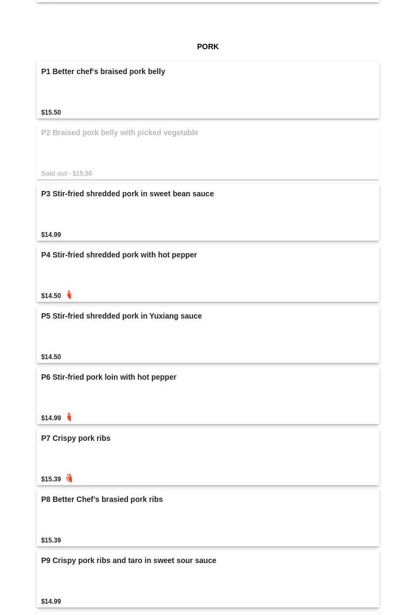Choose P4 Stir-fried shredded pork with hot pepper

coord(119,255)
